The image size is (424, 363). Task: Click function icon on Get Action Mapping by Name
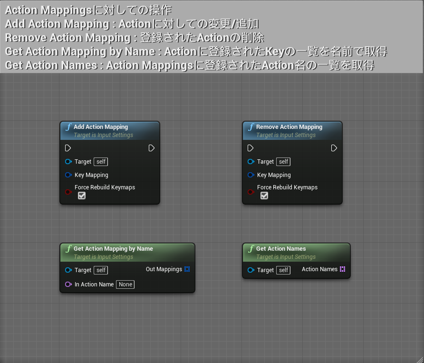click(x=68, y=248)
